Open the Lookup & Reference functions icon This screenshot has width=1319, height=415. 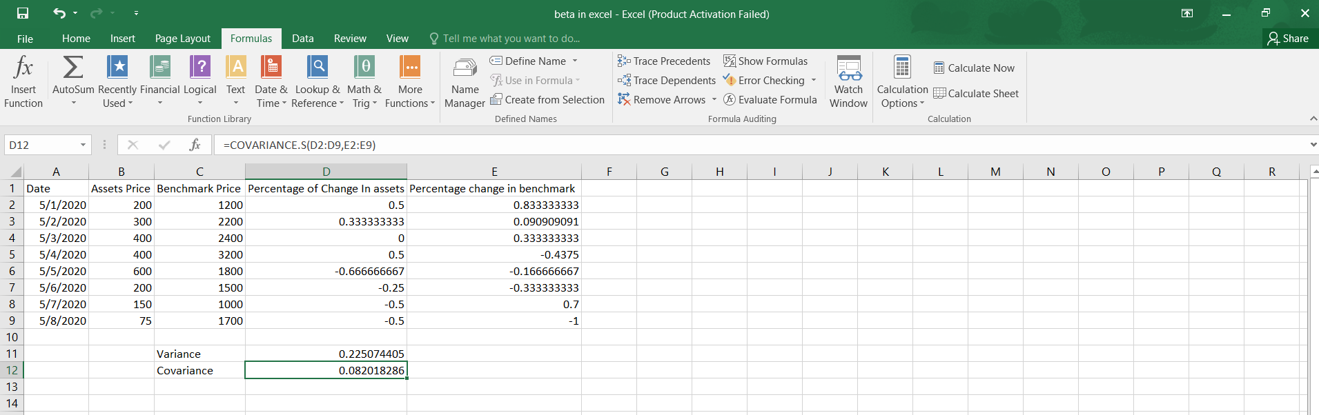317,67
